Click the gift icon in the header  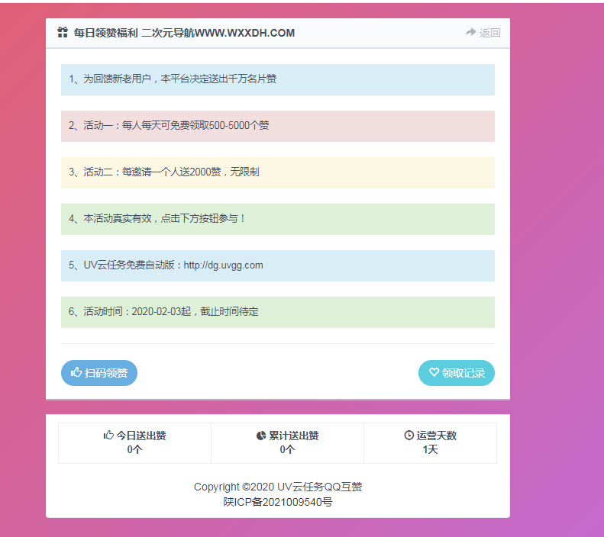pos(63,33)
